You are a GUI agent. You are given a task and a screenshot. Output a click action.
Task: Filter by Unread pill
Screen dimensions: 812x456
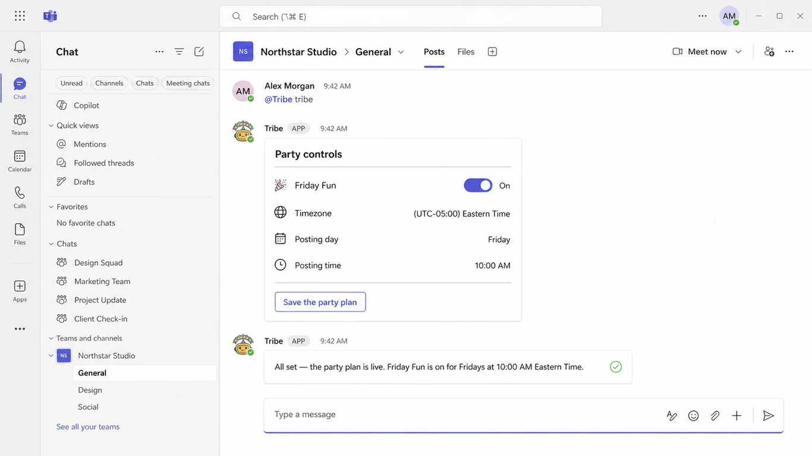click(71, 83)
